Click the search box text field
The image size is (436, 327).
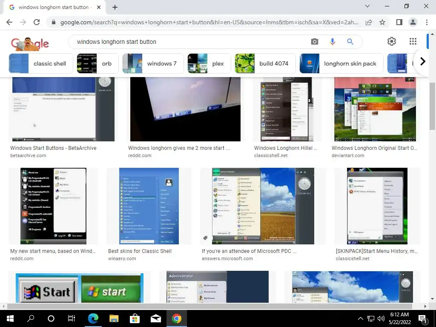click(189, 42)
